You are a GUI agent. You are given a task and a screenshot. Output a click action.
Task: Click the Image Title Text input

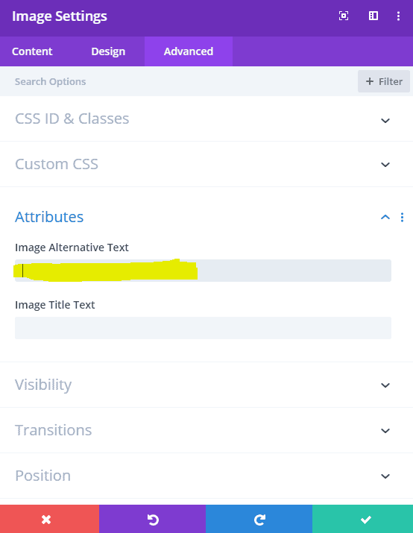pyautogui.click(x=203, y=328)
